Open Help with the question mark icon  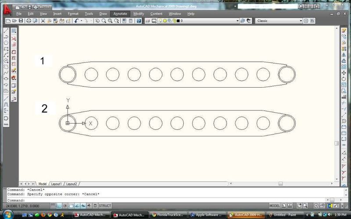click(x=139, y=21)
